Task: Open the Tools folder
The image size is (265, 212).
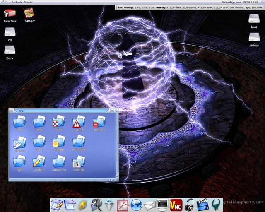Action: [19, 163]
